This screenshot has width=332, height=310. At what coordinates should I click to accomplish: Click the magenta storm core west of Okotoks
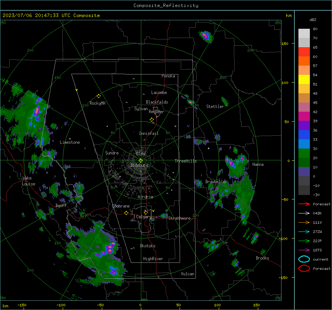110,248
